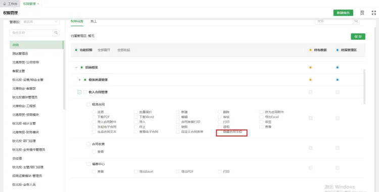This screenshot has width=379, height=192.
Task: Toggle blue zone checkbox in 招商租赁 row
Action: tap(338, 68)
